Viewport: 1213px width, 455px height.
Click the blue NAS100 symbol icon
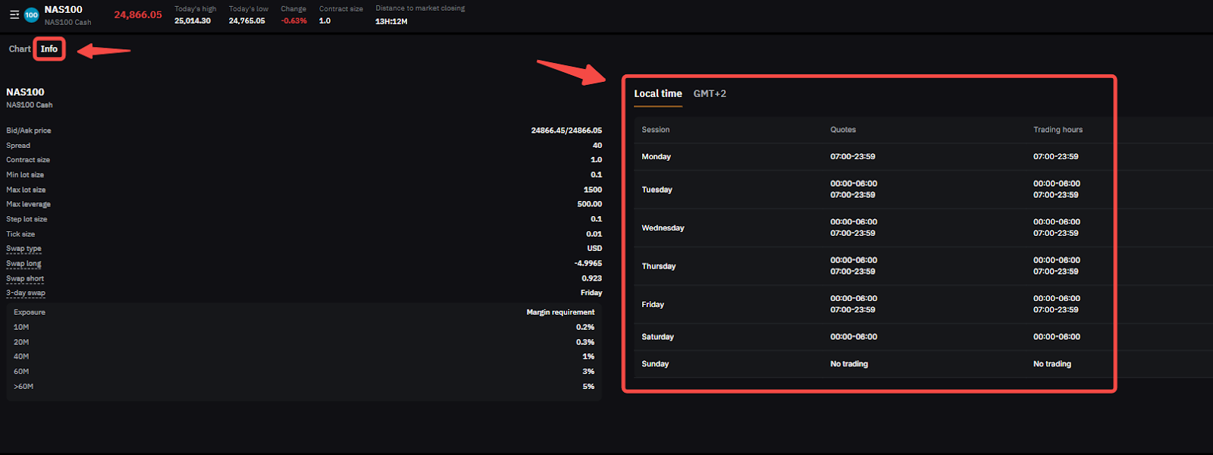click(x=31, y=15)
